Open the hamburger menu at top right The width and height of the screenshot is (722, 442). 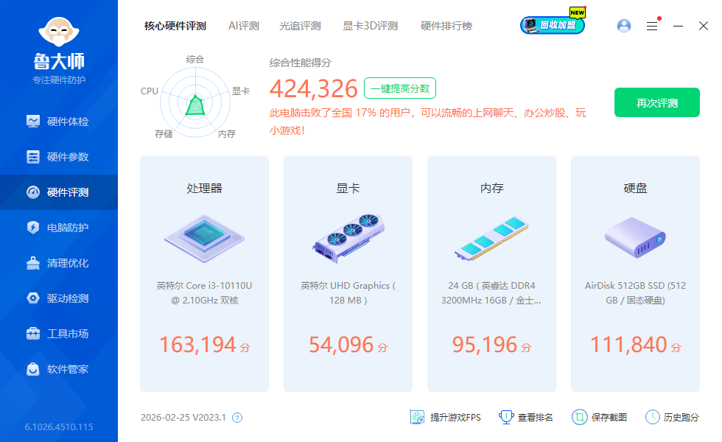point(651,25)
